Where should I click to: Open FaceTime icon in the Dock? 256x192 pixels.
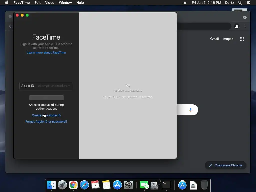[144, 185]
